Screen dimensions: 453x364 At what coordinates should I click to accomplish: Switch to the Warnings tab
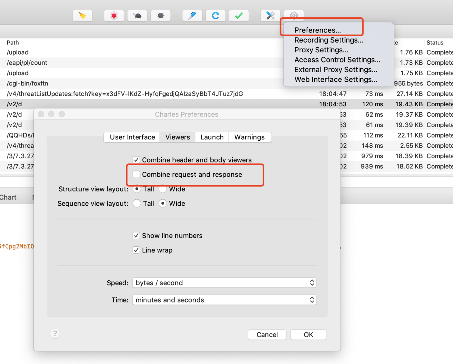click(x=249, y=137)
